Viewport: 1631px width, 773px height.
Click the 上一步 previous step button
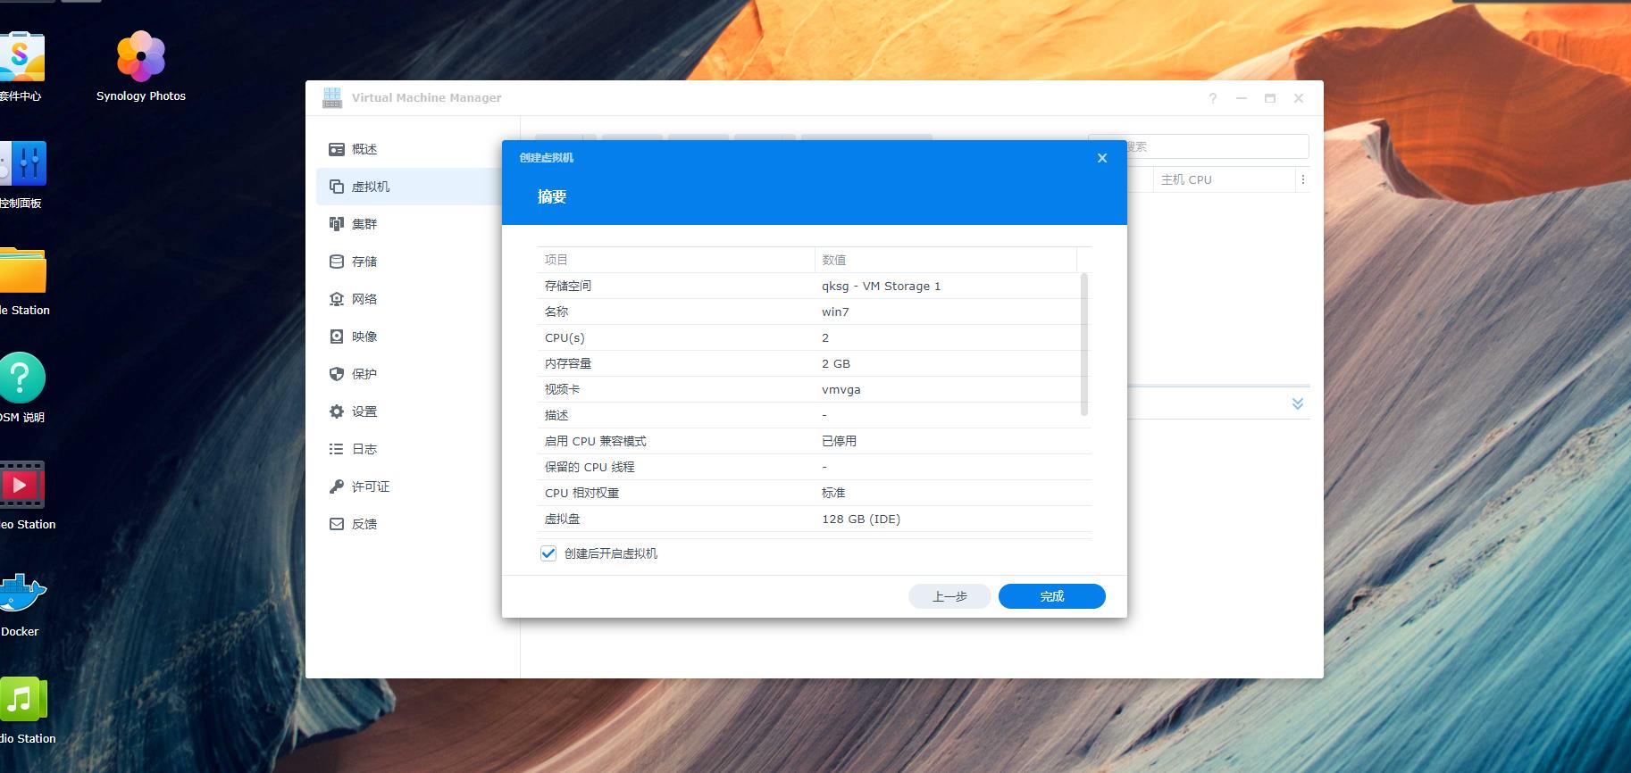point(949,596)
